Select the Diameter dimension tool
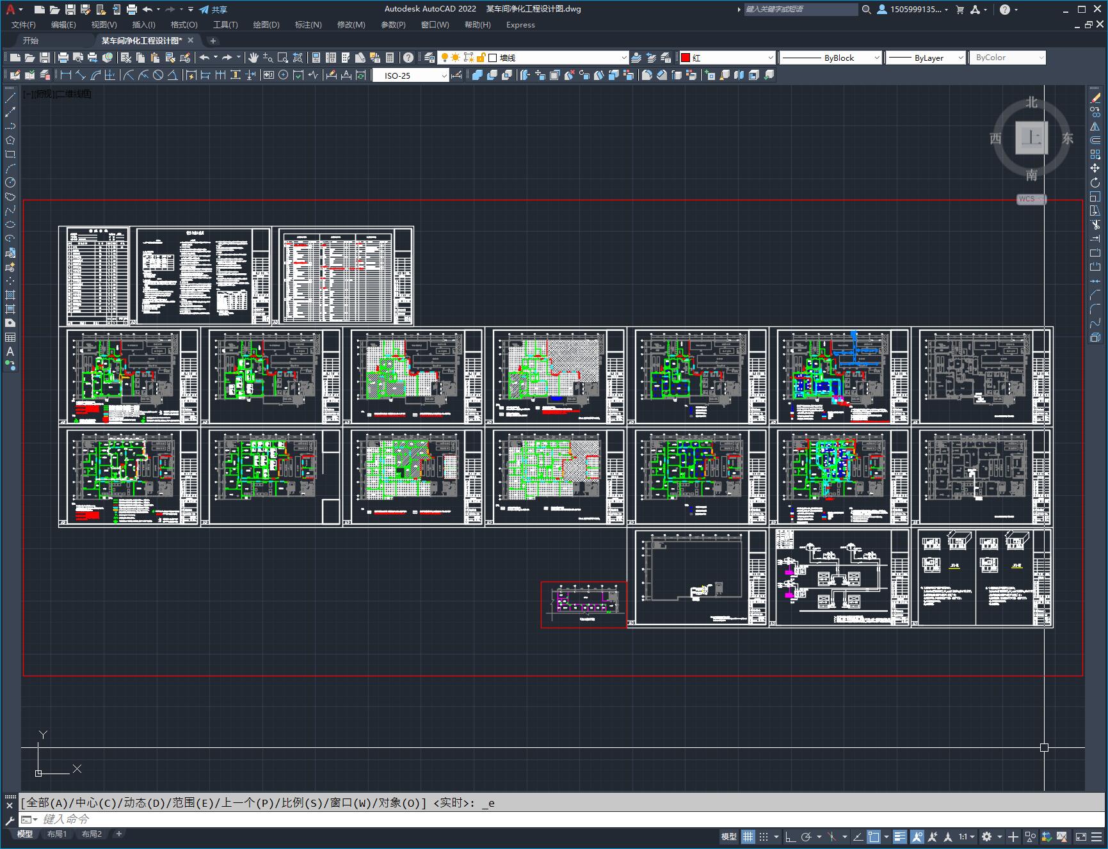The width and height of the screenshot is (1108, 849). (158, 75)
